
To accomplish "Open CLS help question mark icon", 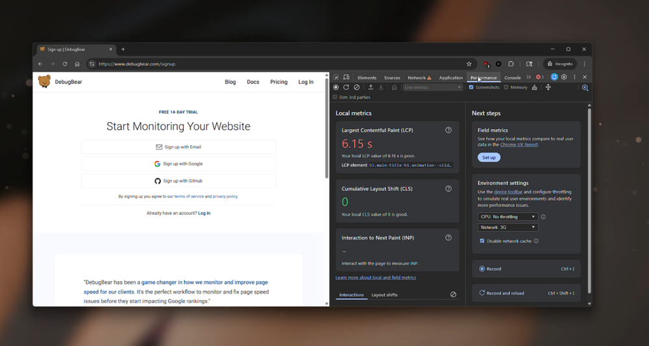I will 448,189.
